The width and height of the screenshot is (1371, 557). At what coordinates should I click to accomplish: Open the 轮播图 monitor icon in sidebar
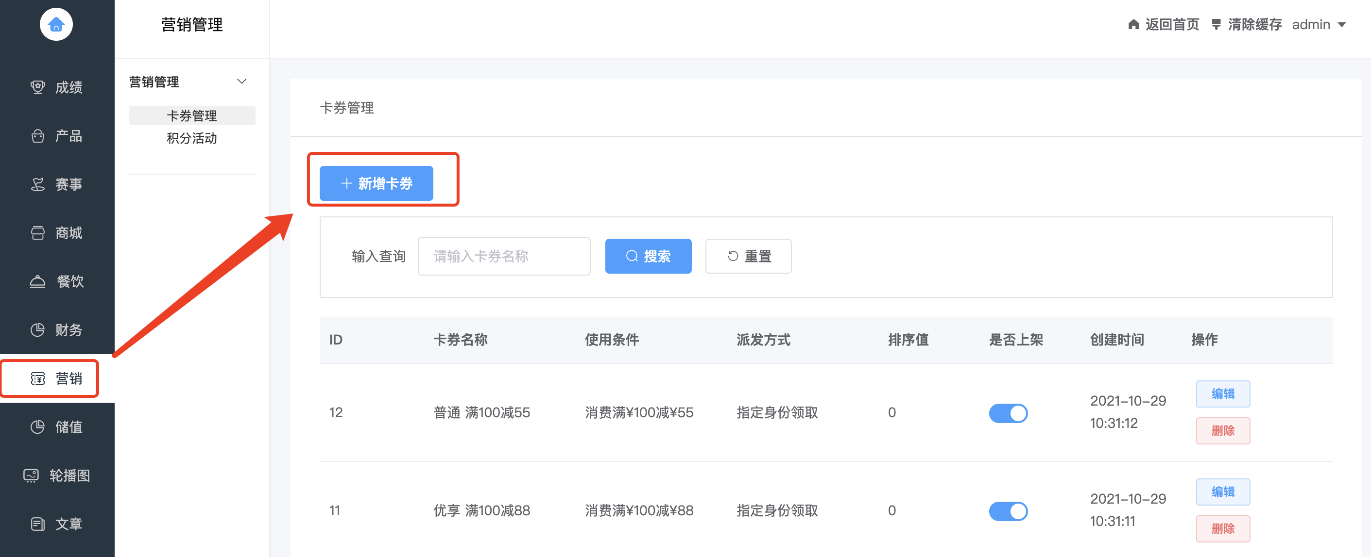(32, 475)
